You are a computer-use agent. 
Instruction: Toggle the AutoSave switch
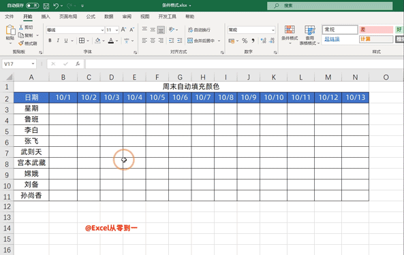coord(33,5)
